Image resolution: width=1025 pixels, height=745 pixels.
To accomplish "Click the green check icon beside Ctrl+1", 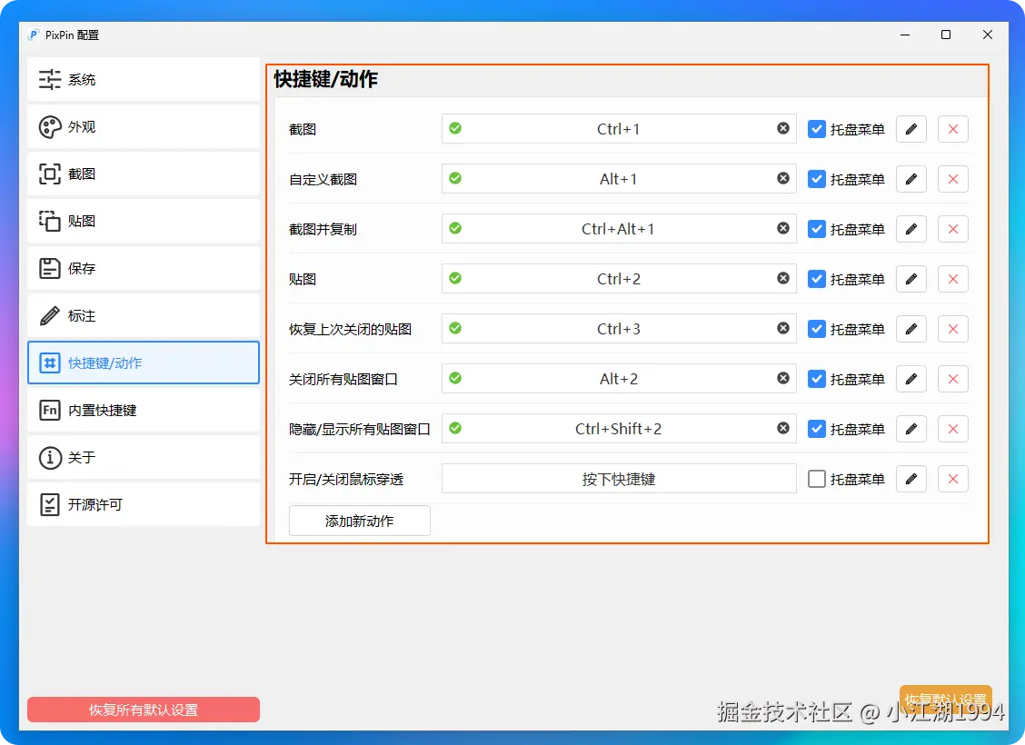I will pyautogui.click(x=455, y=128).
